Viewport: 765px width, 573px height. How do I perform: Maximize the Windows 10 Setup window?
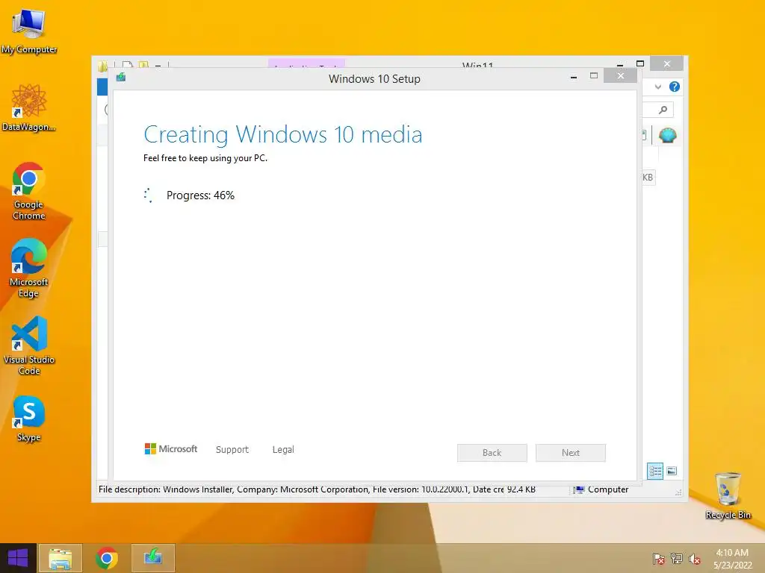[594, 75]
